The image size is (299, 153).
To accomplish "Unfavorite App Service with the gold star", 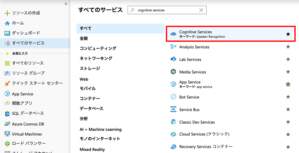I will point(288,84).
